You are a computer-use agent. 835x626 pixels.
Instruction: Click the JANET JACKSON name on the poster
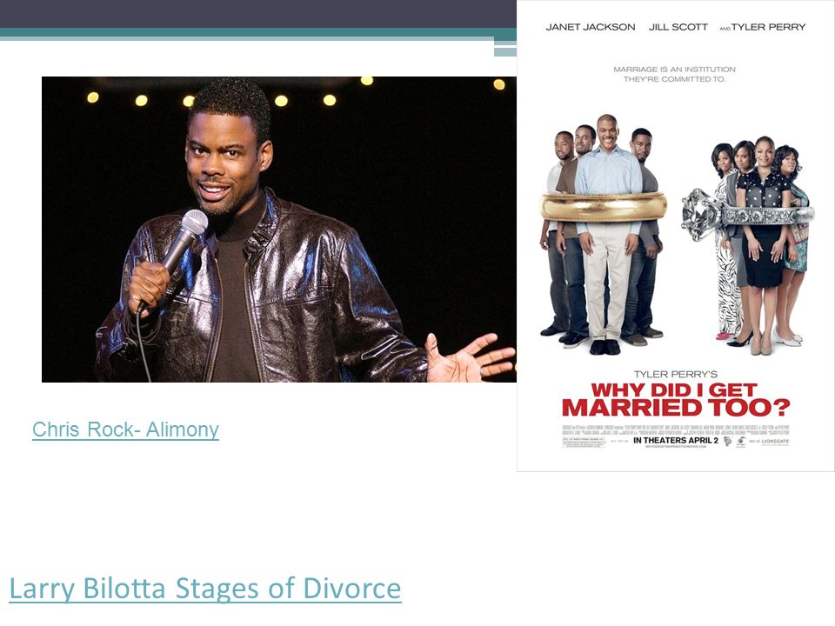coord(590,27)
